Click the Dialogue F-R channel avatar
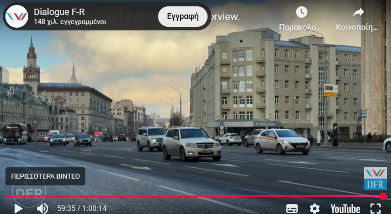This screenshot has width=391, height=214. coord(17,16)
